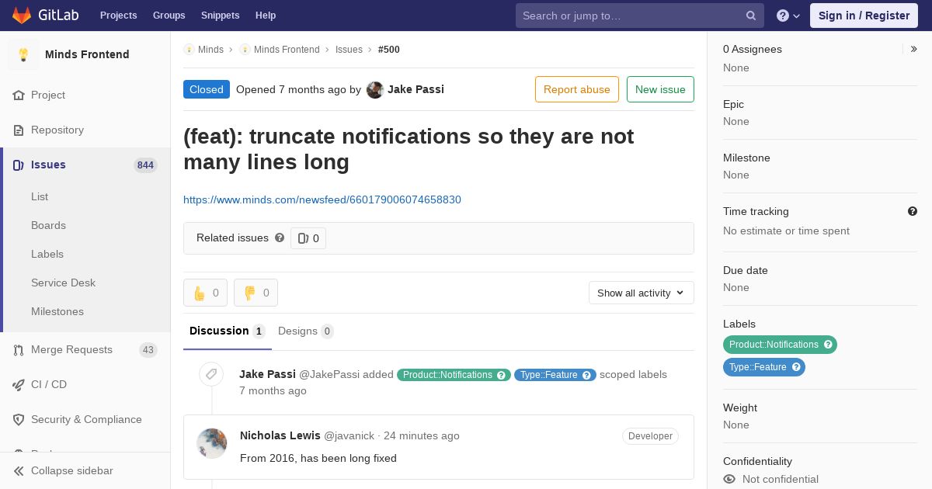
Task: Open Boards in sidebar
Action: 48,225
